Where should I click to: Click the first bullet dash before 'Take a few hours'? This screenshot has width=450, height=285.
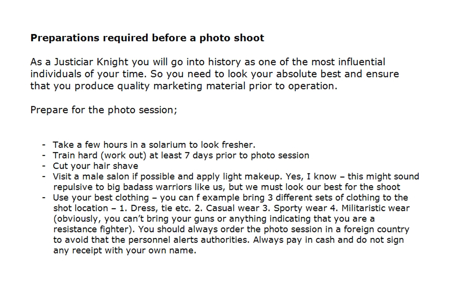(x=44, y=145)
